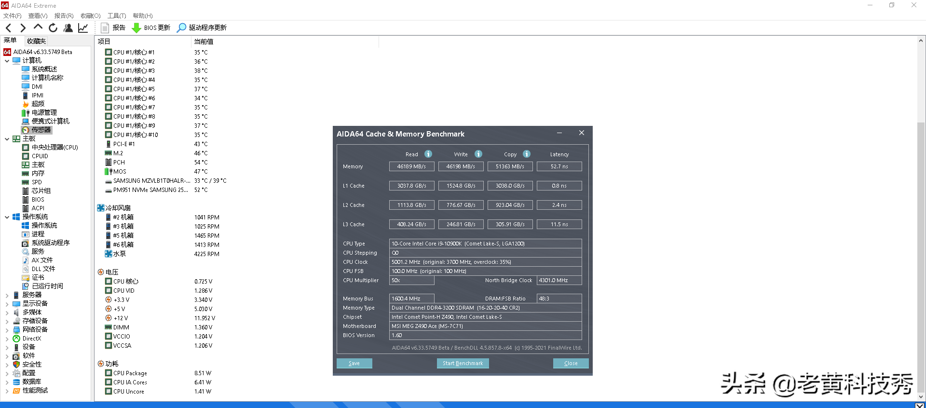The image size is (926, 408).
Task: Click the Copy info icon in benchmark
Action: coord(527,154)
